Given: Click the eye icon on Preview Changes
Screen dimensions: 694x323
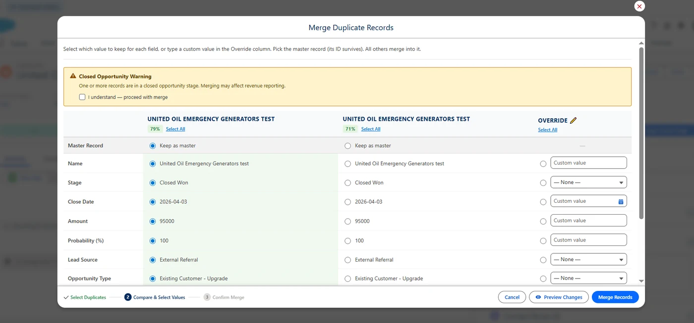Looking at the screenshot, I should coord(538,297).
